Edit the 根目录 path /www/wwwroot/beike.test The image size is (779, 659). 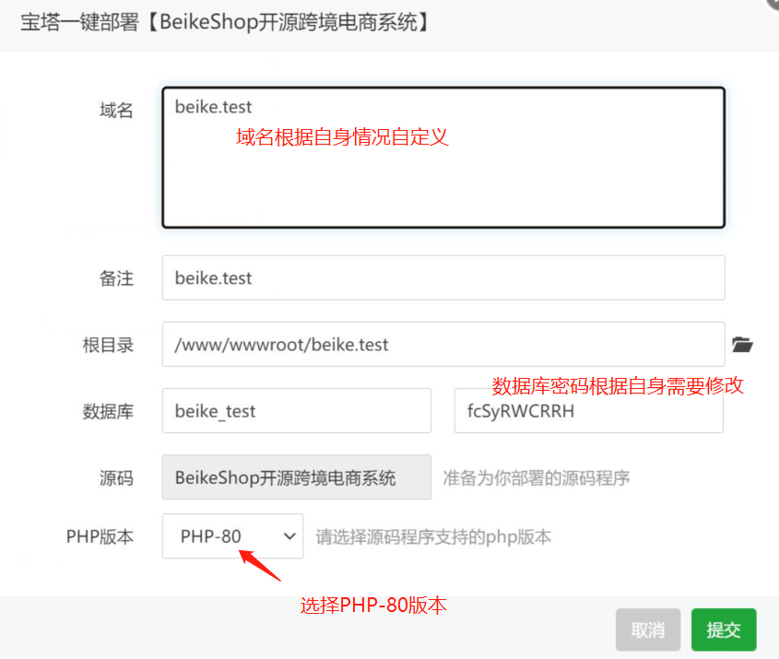pyautogui.click(x=443, y=344)
